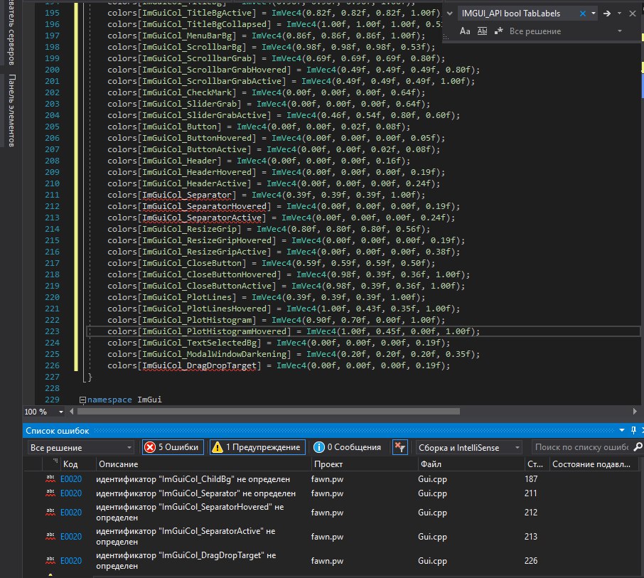
Task: Toggle the '5 Ошибки' errors filter
Action: (x=173, y=447)
